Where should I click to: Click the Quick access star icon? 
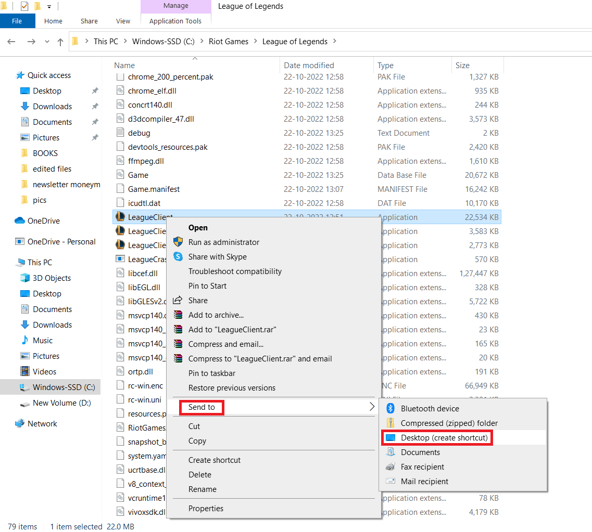(20, 75)
